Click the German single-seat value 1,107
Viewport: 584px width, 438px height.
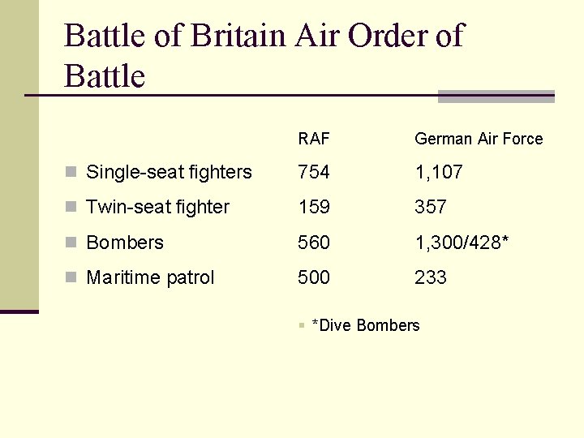tap(439, 172)
